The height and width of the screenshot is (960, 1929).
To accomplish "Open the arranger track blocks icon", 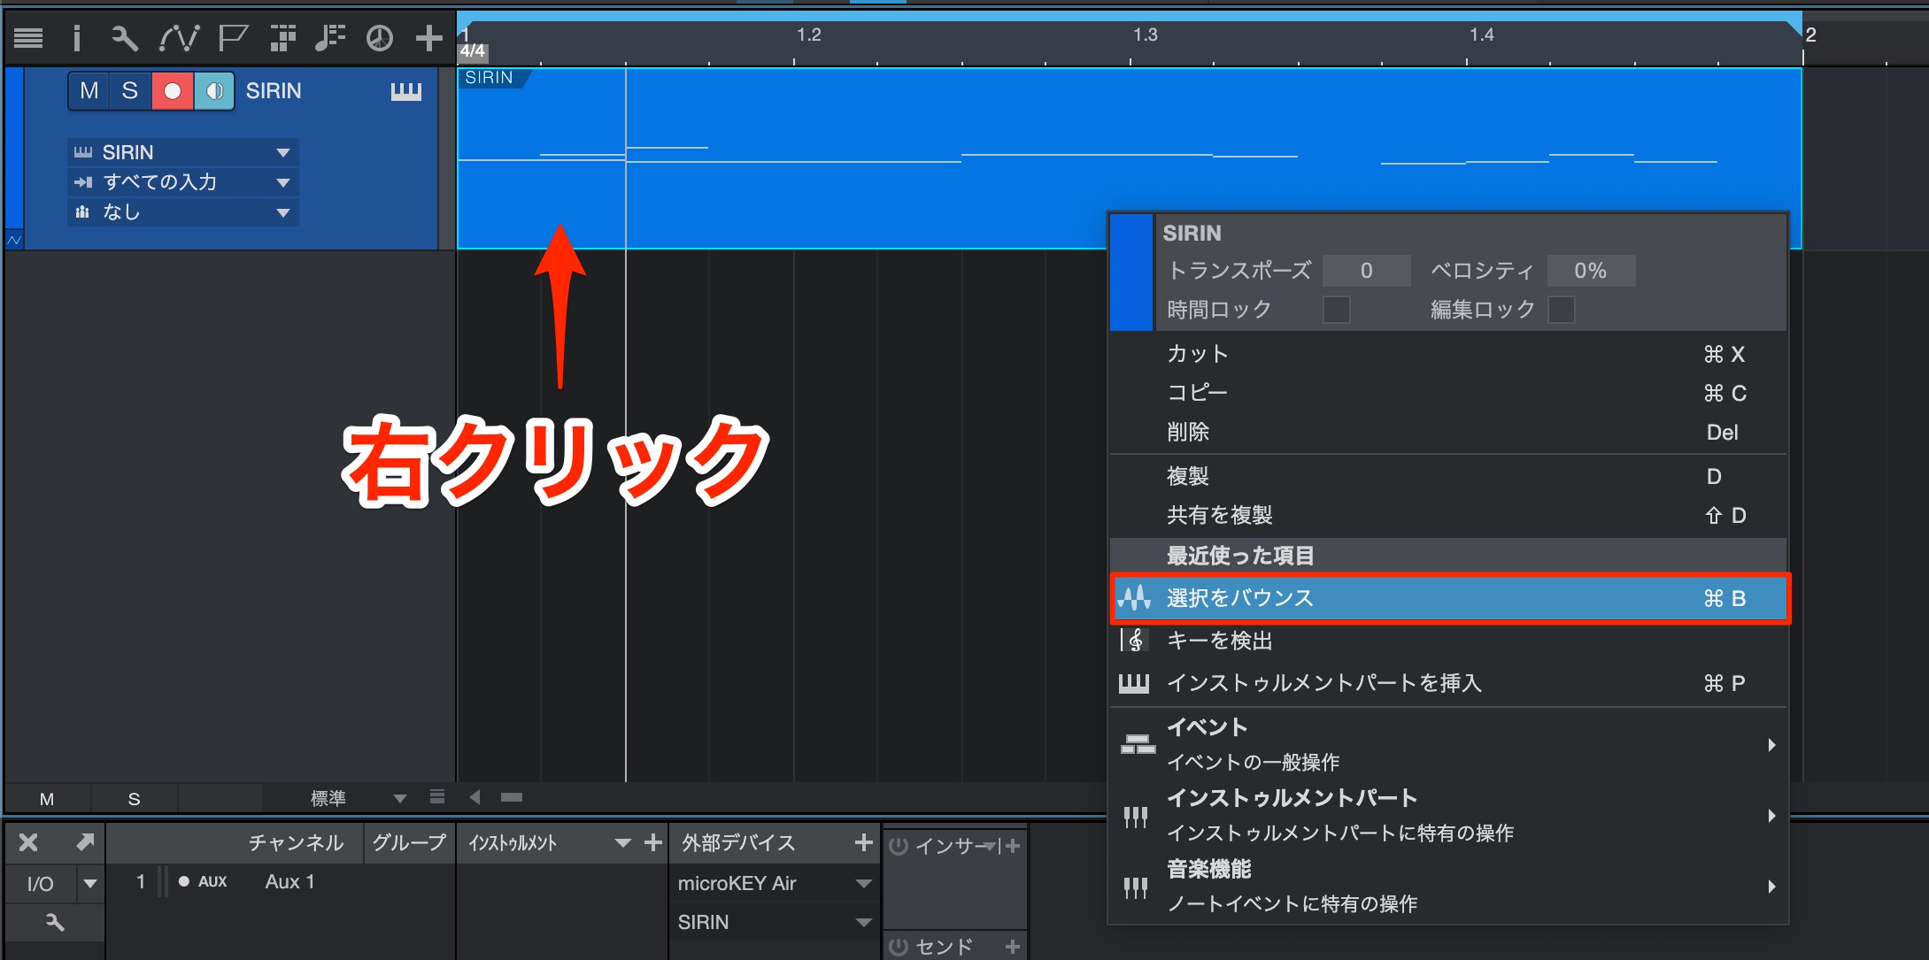I will point(282,38).
